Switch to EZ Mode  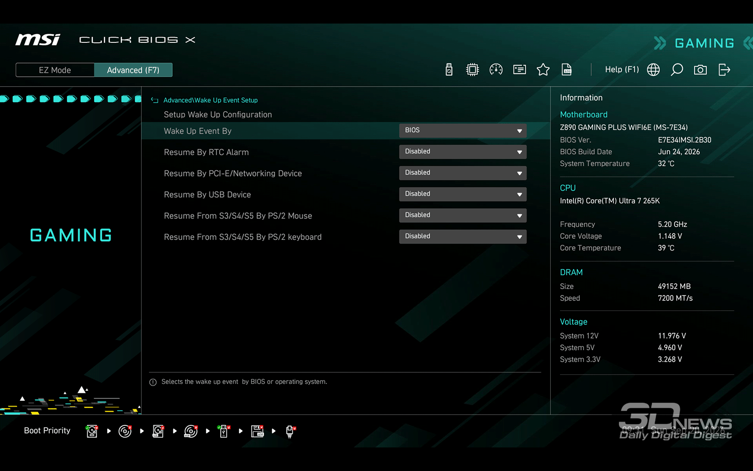tap(55, 70)
